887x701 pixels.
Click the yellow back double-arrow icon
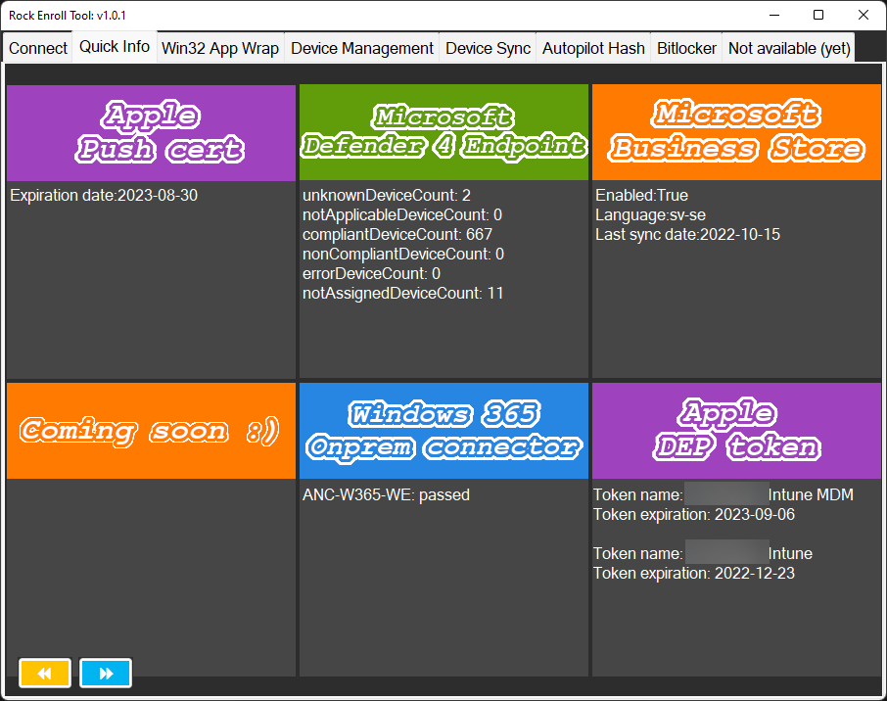[44, 673]
